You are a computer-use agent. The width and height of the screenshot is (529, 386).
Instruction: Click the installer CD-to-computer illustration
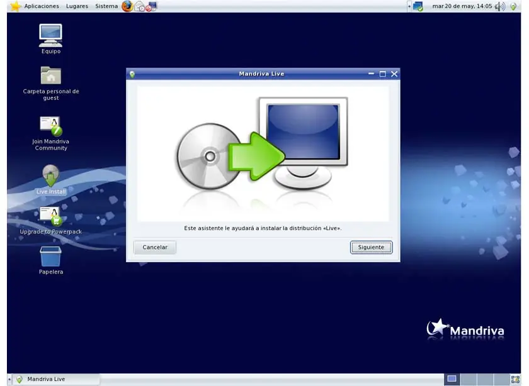coord(263,154)
